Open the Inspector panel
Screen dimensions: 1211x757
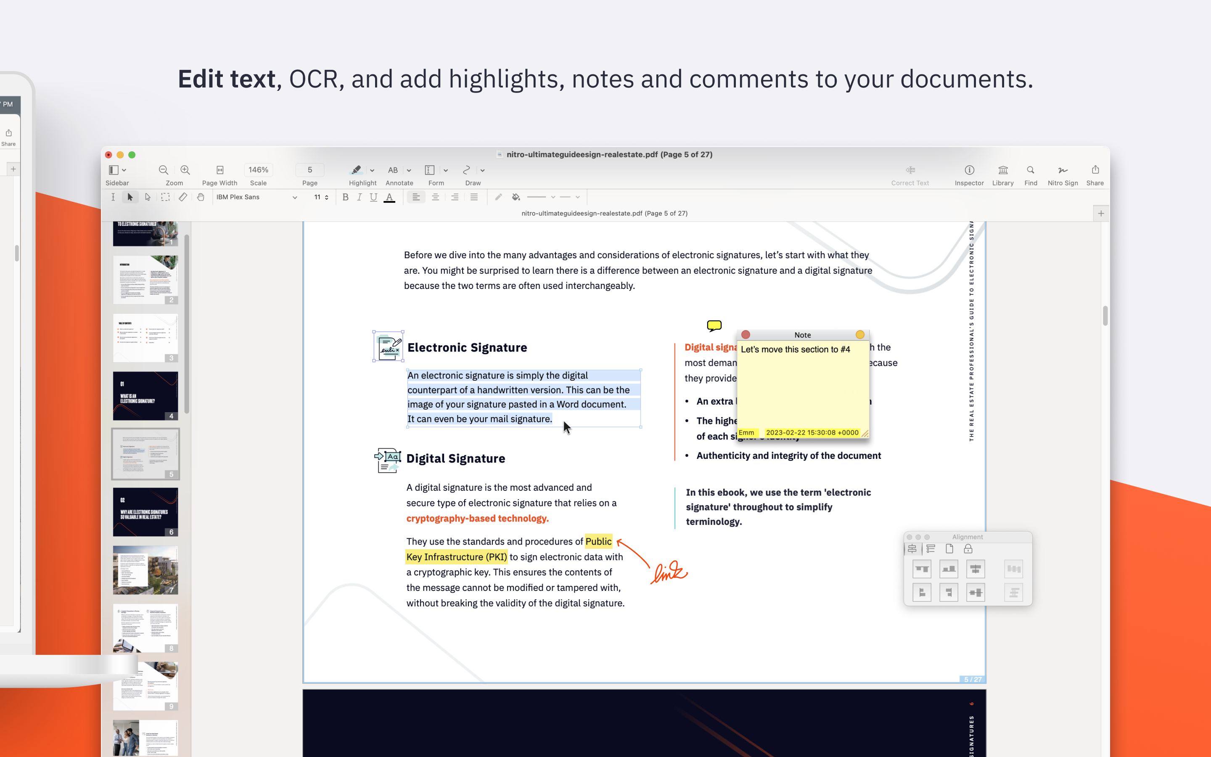click(969, 170)
